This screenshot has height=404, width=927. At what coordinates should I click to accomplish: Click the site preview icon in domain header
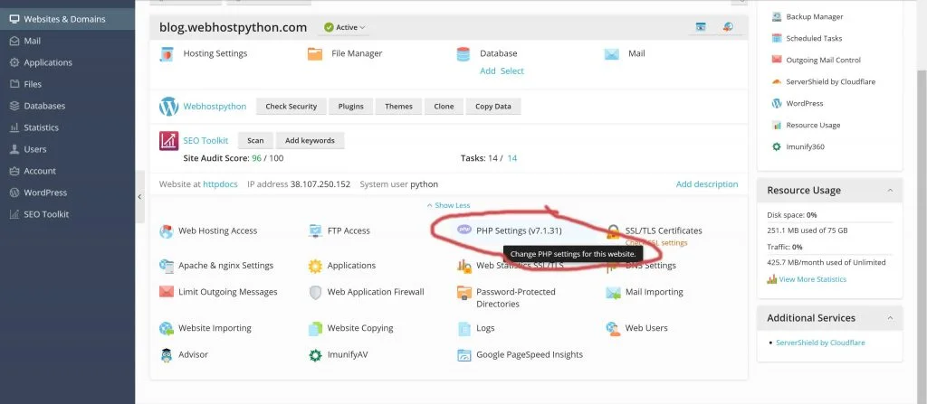pyautogui.click(x=701, y=27)
